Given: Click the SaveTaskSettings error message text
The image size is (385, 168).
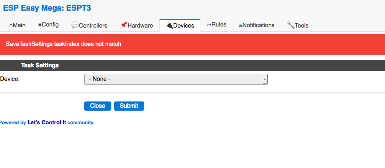Looking at the screenshot, I should [63, 44].
